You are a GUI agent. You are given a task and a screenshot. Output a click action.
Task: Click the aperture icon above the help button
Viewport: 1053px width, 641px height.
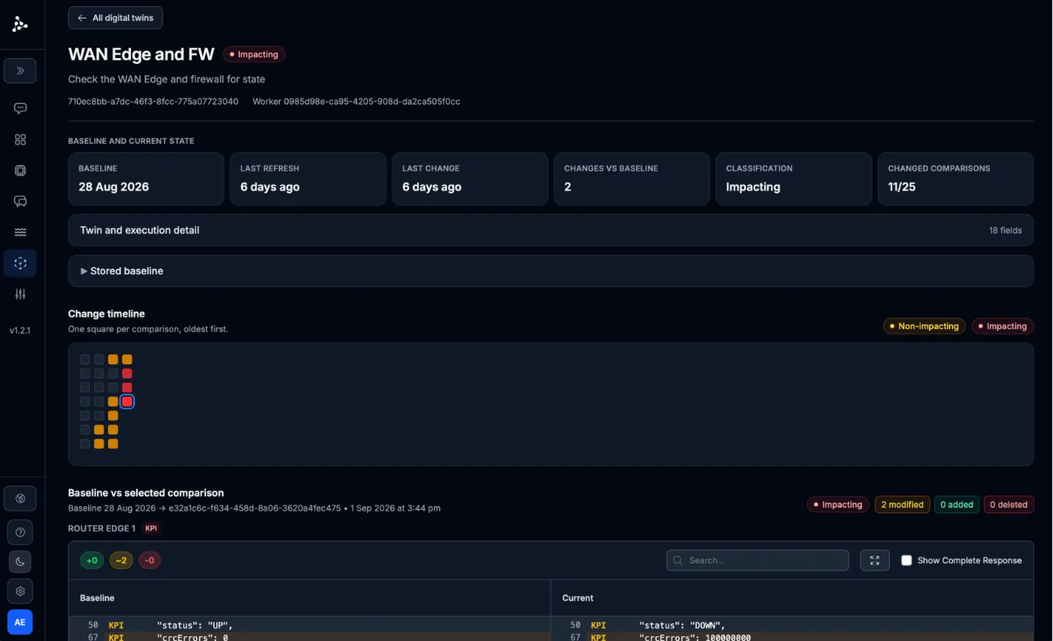pos(20,499)
